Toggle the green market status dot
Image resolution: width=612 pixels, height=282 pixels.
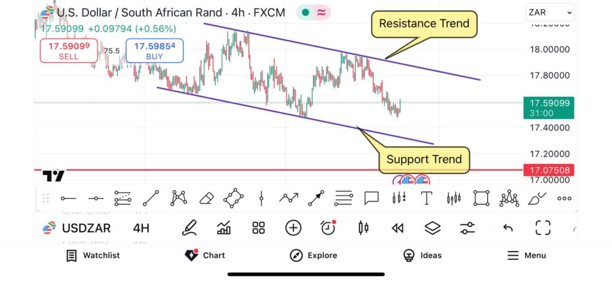[305, 12]
